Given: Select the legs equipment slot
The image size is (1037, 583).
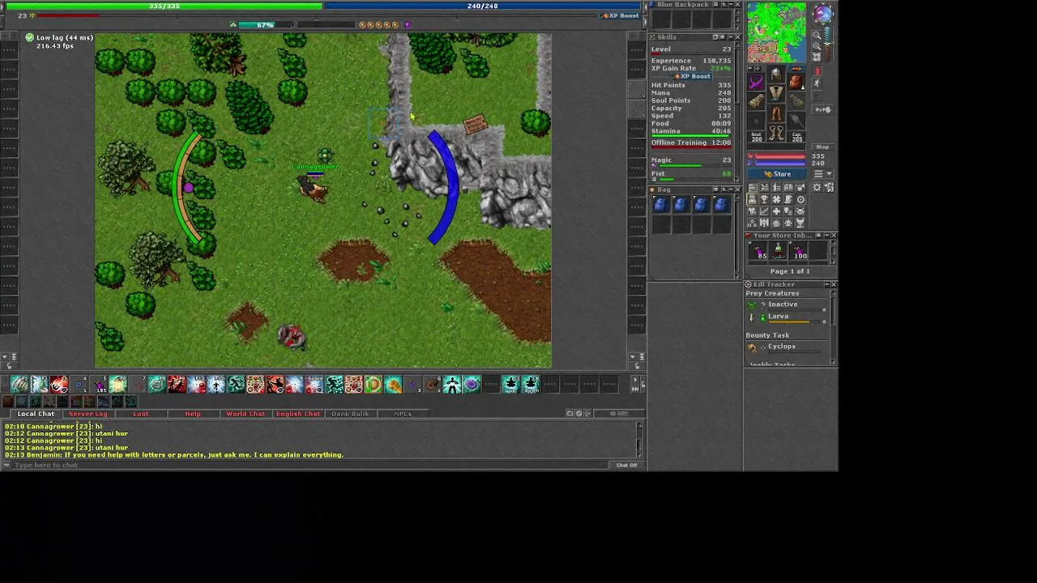Looking at the screenshot, I should [x=776, y=113].
